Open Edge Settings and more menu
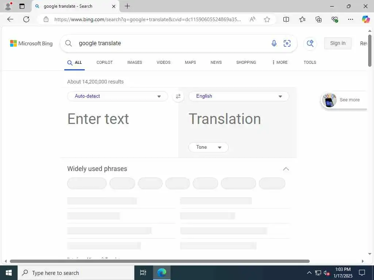The width and height of the screenshot is (374, 280). coord(350,19)
